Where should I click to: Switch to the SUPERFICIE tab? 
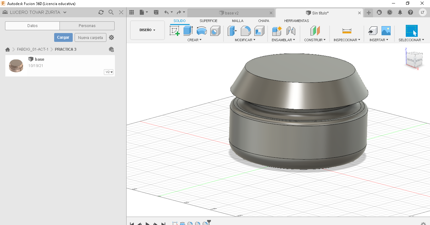click(x=208, y=21)
